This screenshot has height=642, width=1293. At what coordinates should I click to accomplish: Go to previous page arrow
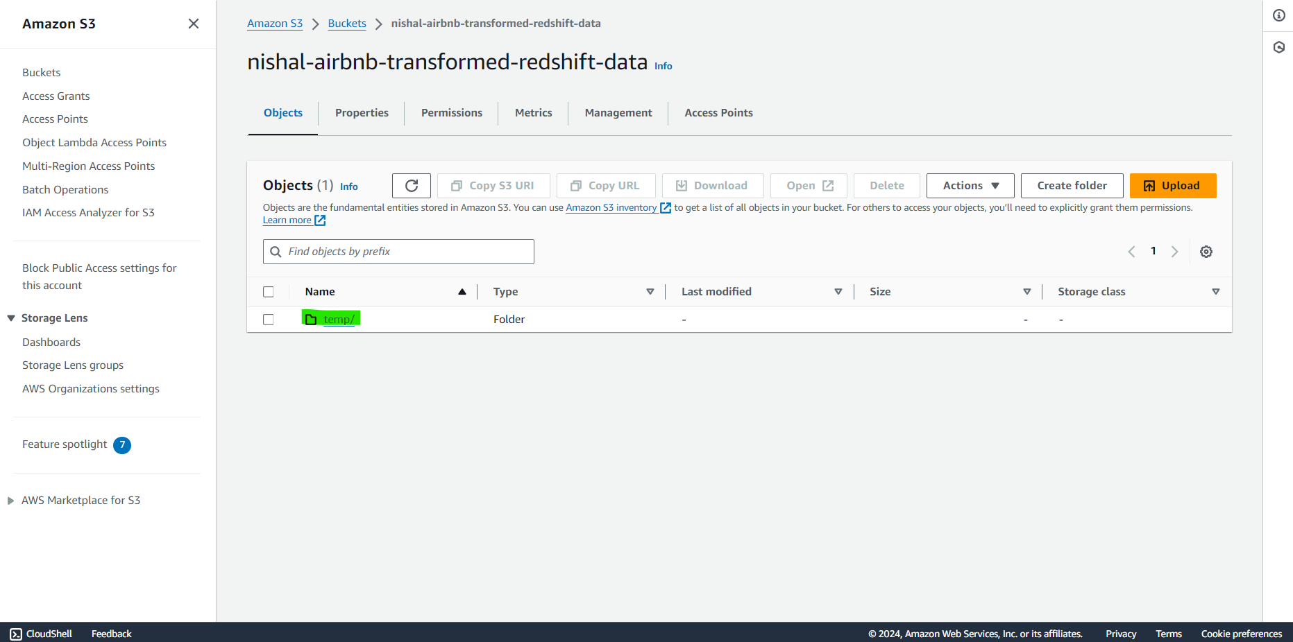click(x=1132, y=252)
